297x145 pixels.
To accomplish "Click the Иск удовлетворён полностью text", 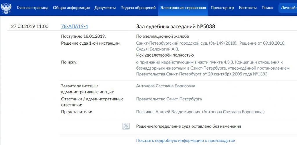I will (165, 55).
